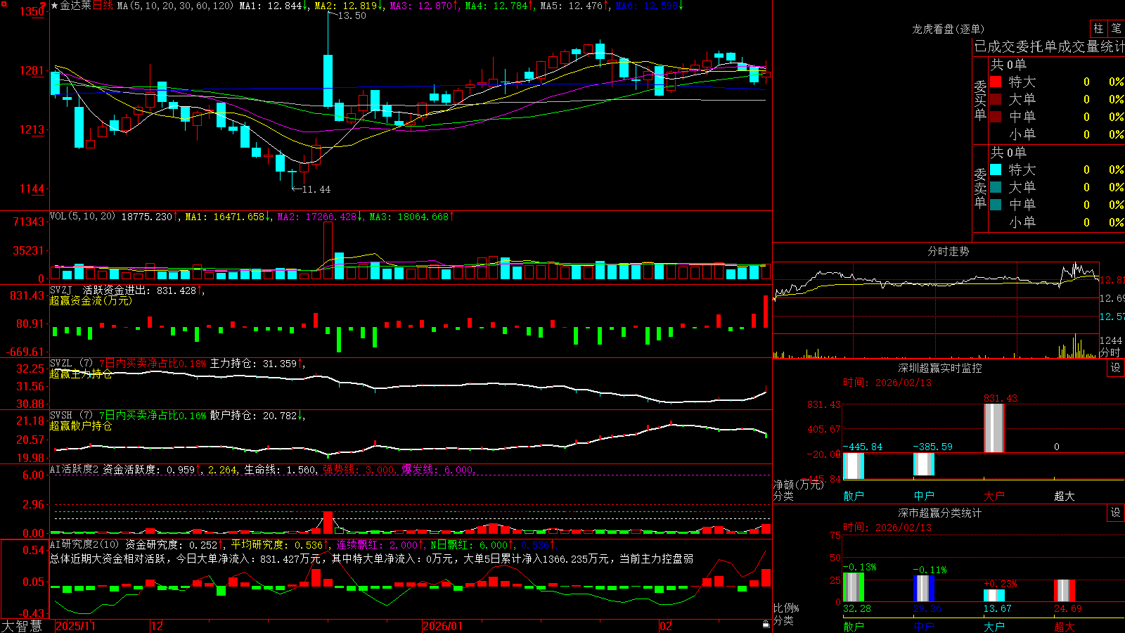The image size is (1125, 633).
Task: Click the dark red 大单 buy order swatch
Action: pyautogui.click(x=996, y=99)
